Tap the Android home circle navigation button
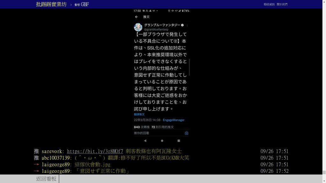Screen dimensions: 326x183 click(x=162, y=141)
